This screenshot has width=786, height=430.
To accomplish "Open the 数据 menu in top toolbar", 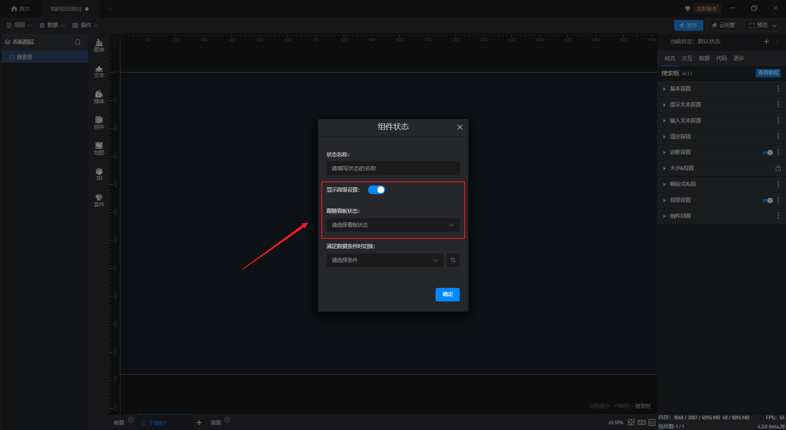I will pyautogui.click(x=52, y=25).
